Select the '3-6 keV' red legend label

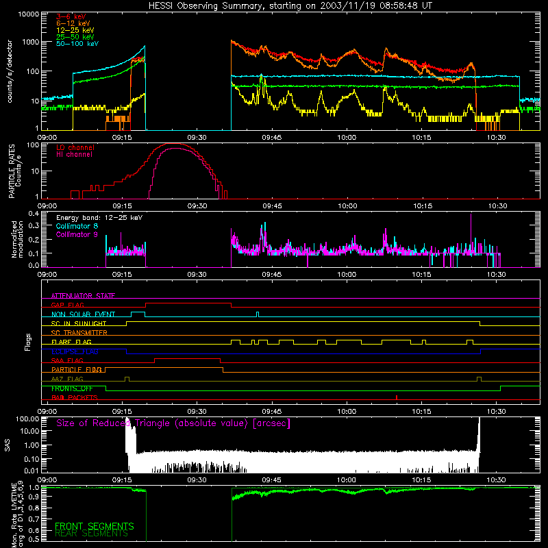coord(71,16)
